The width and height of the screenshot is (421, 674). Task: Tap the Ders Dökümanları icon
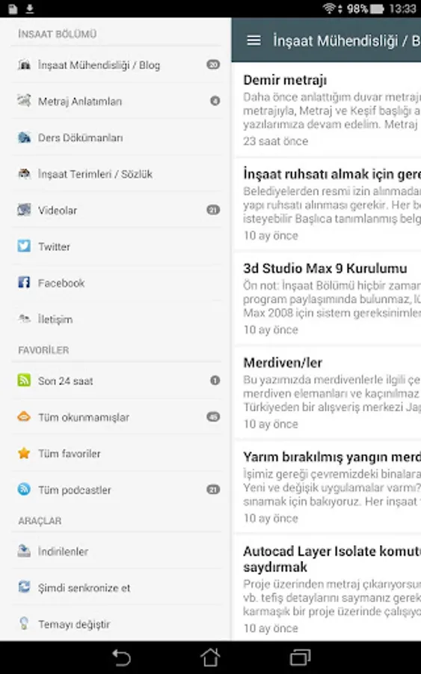(x=24, y=138)
